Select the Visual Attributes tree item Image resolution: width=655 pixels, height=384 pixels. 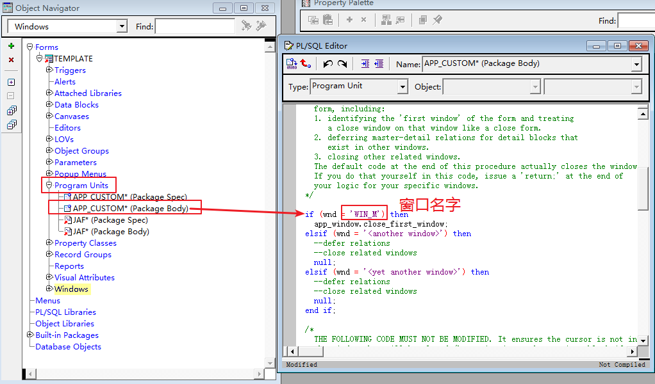[85, 278]
